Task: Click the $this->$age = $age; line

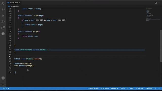Action: coord(34,25)
